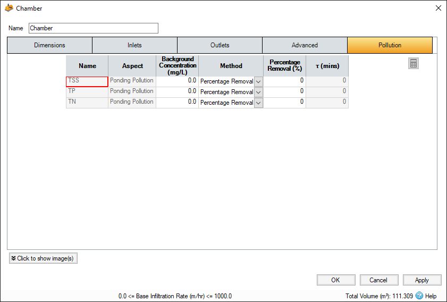Click the τ (mins) column header
Screen dimensions: 447x302
[327, 66]
